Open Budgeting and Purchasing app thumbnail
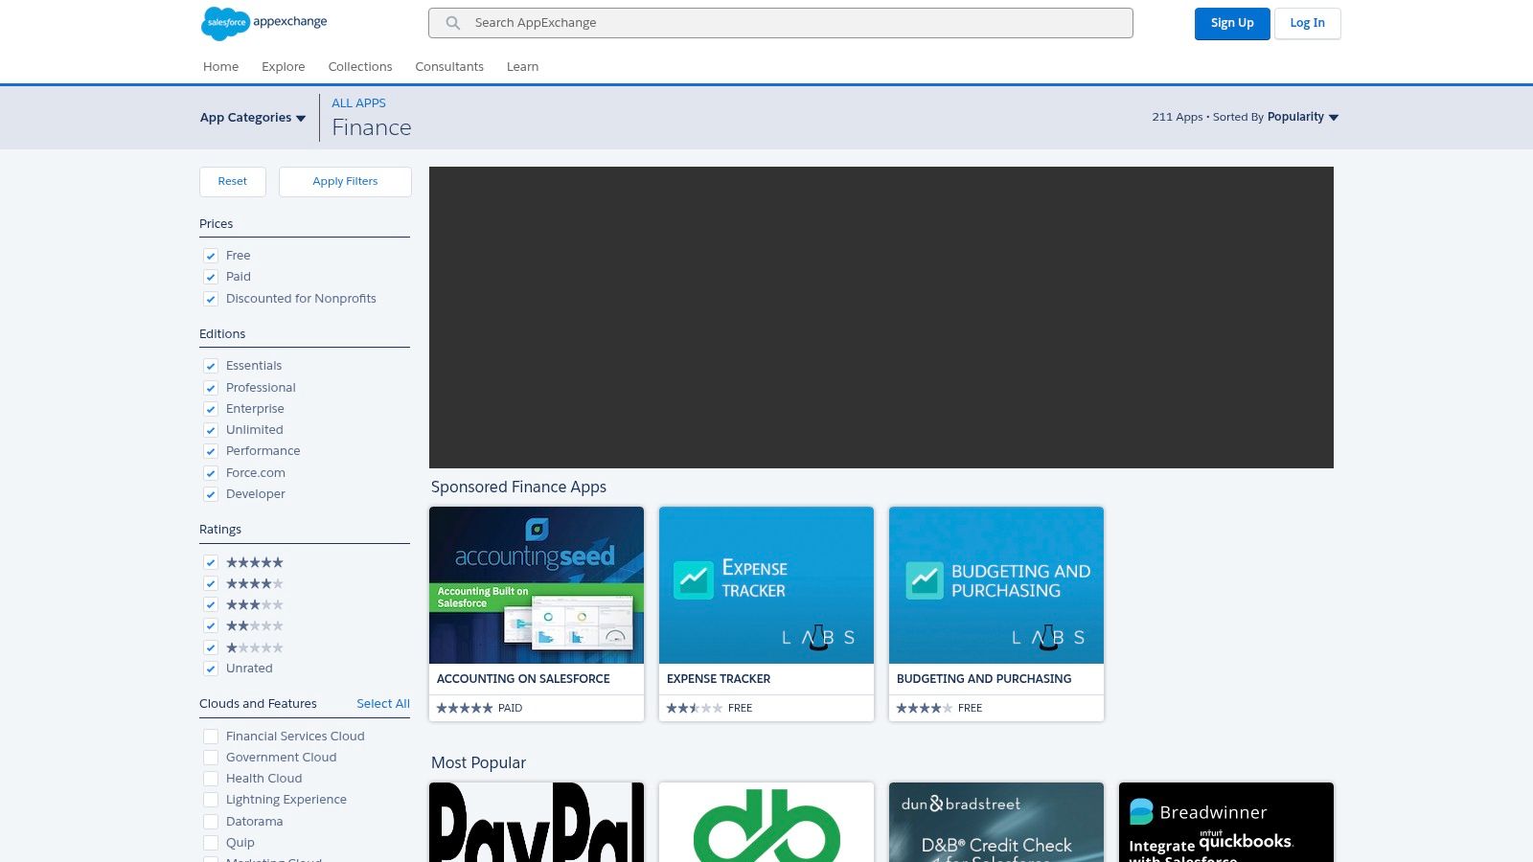Screen dimensions: 1533x862 pos(996,585)
